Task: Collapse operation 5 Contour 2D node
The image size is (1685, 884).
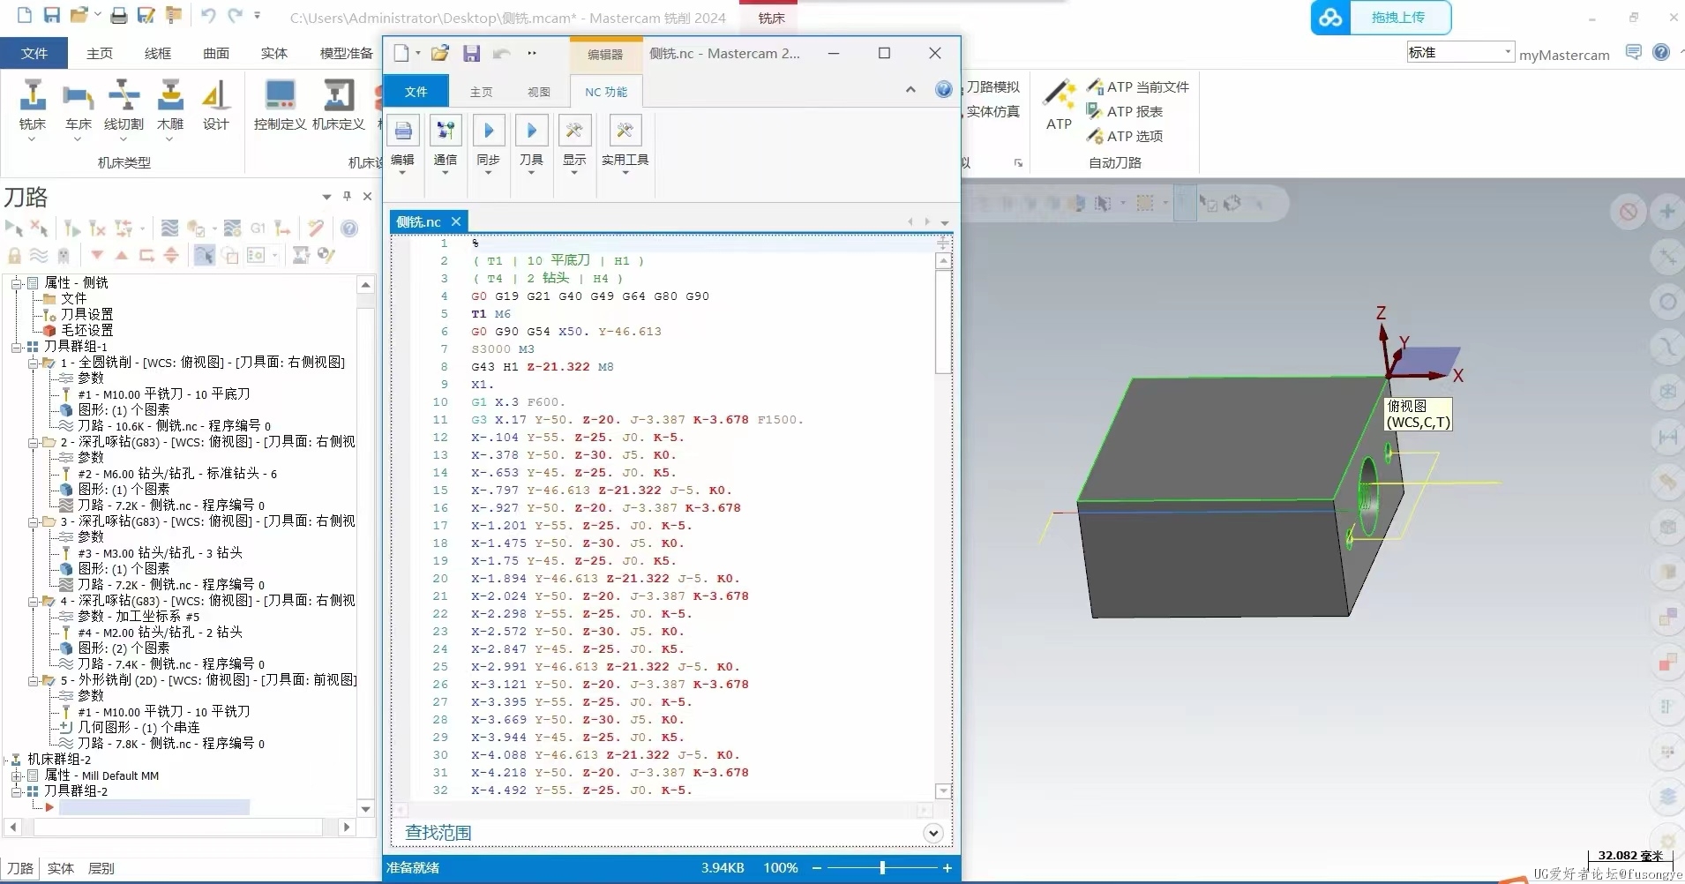Action: (32, 680)
